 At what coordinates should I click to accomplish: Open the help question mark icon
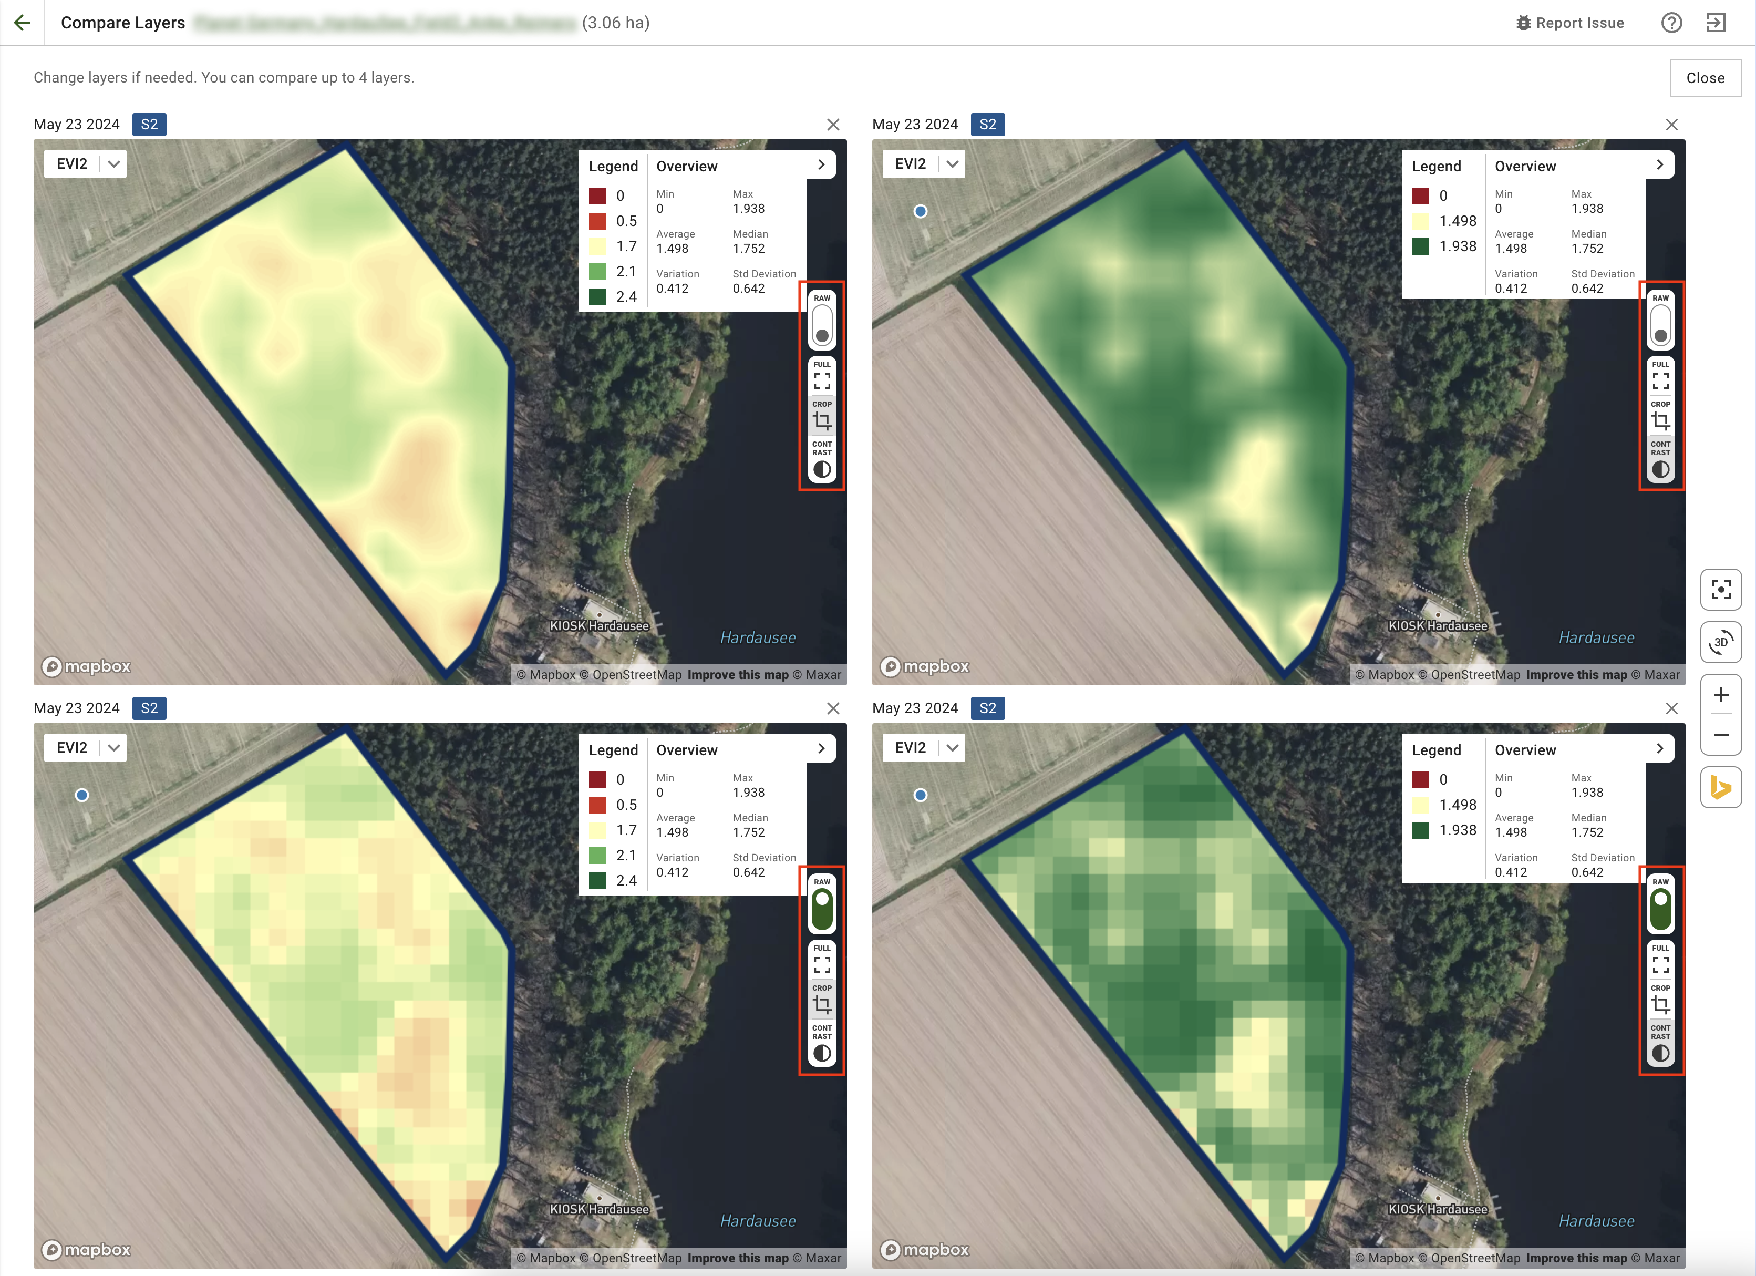1671,23
